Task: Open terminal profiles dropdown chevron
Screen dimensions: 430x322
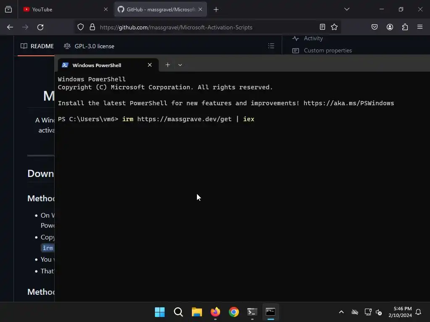Action: 180,65
